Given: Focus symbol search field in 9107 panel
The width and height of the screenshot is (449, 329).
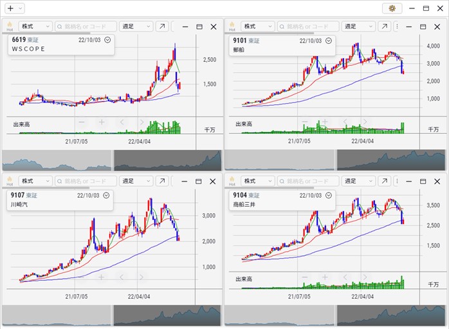Looking at the screenshot, I should click(x=86, y=181).
